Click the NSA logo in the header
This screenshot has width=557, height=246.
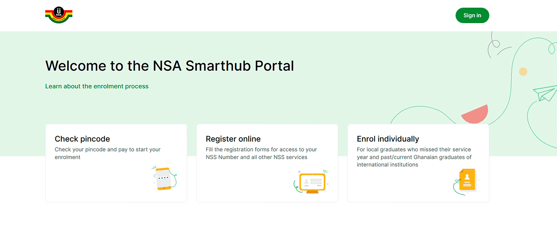point(59,15)
